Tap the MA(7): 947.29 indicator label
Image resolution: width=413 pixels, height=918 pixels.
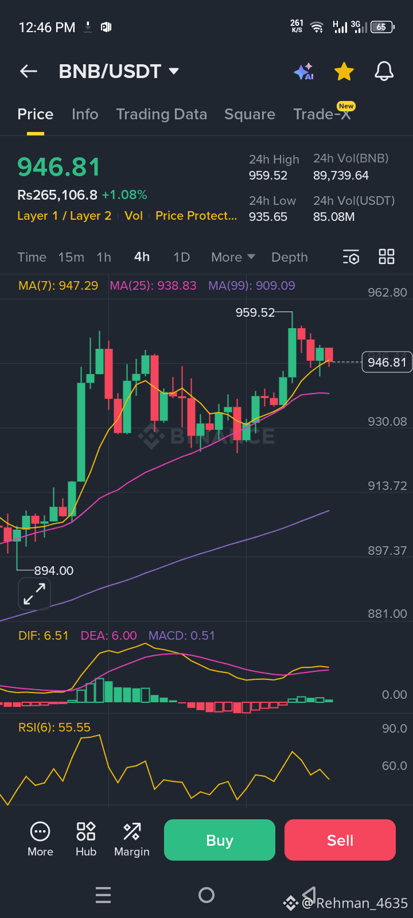[58, 285]
